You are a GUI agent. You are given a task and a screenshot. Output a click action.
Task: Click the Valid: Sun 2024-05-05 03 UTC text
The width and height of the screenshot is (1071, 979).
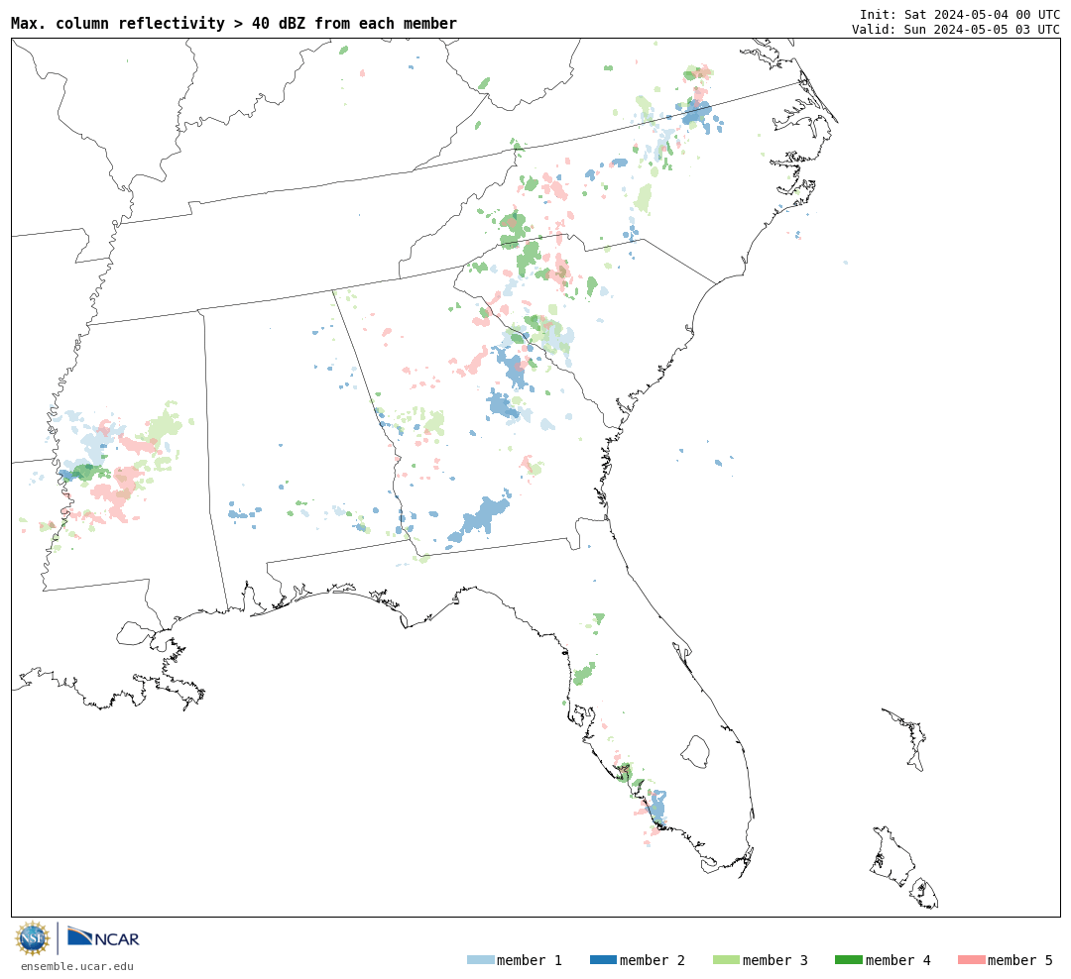coord(956,29)
